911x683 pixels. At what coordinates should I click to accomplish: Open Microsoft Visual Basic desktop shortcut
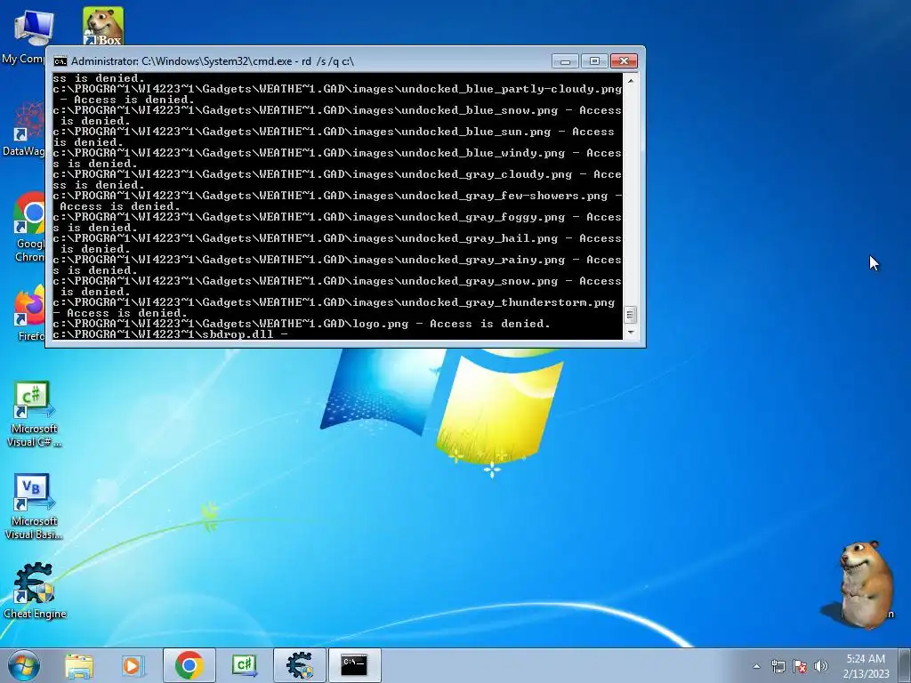[x=34, y=506]
